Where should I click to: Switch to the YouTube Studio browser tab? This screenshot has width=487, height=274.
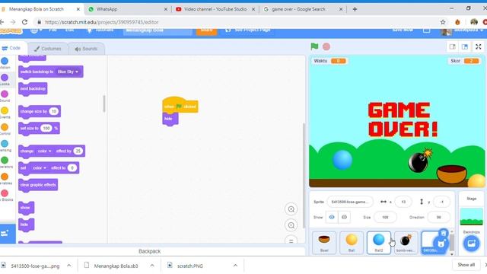(215, 9)
